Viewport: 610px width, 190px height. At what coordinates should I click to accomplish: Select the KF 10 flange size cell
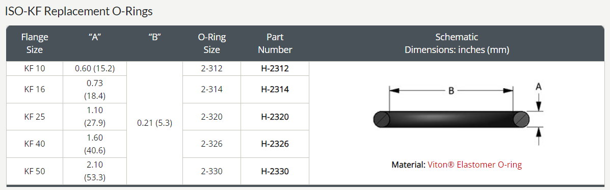point(35,68)
